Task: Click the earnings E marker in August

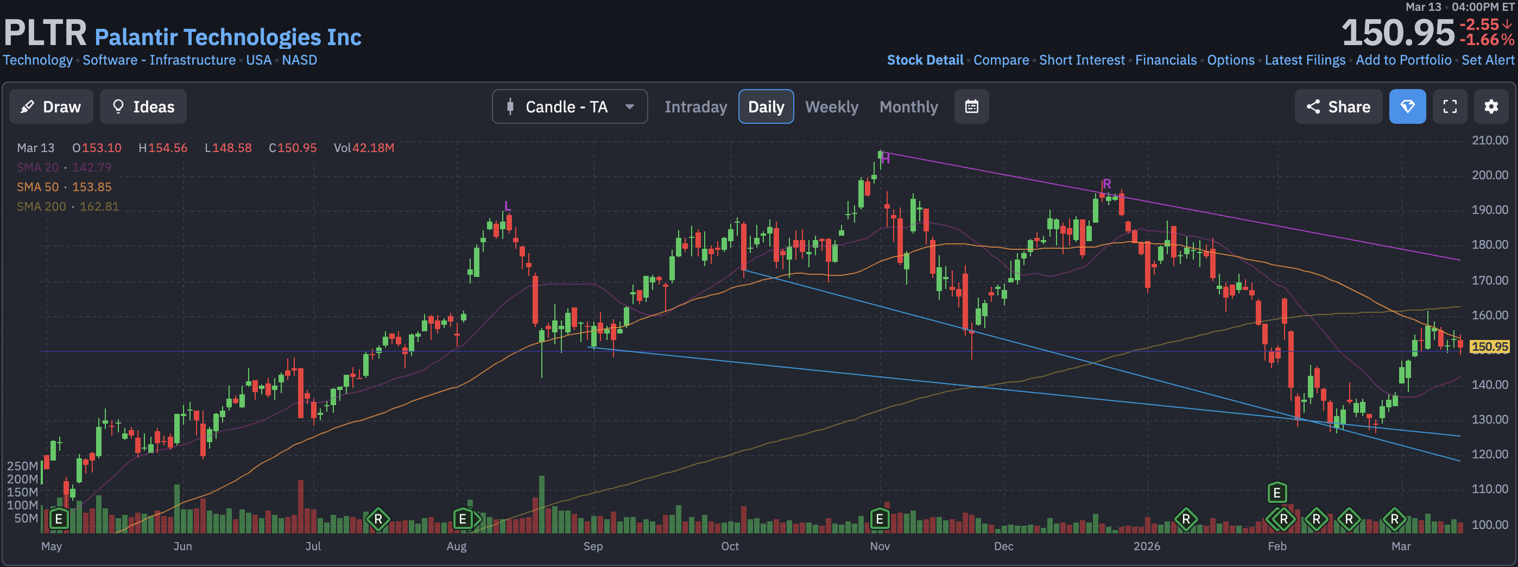Action: 463,519
